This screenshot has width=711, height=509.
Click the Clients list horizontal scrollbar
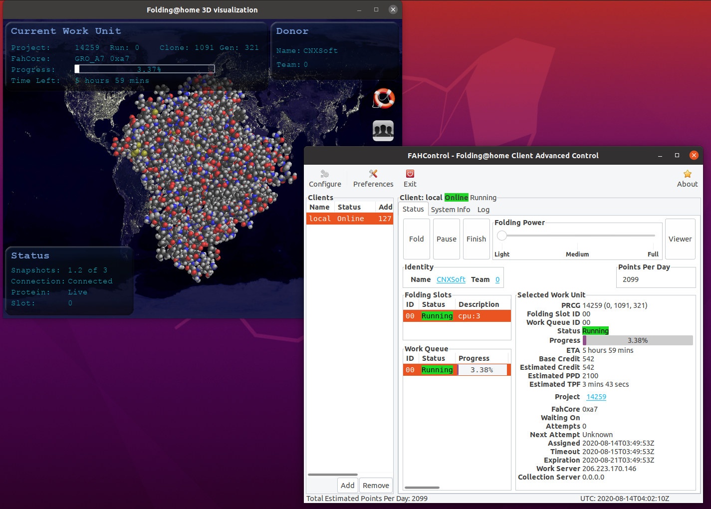click(x=333, y=475)
